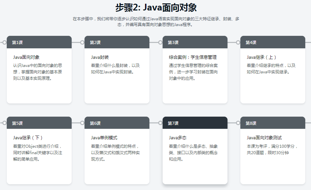Click the timeline dot before 第6课
311x190 pixels.
pyautogui.click(x=82, y=123)
